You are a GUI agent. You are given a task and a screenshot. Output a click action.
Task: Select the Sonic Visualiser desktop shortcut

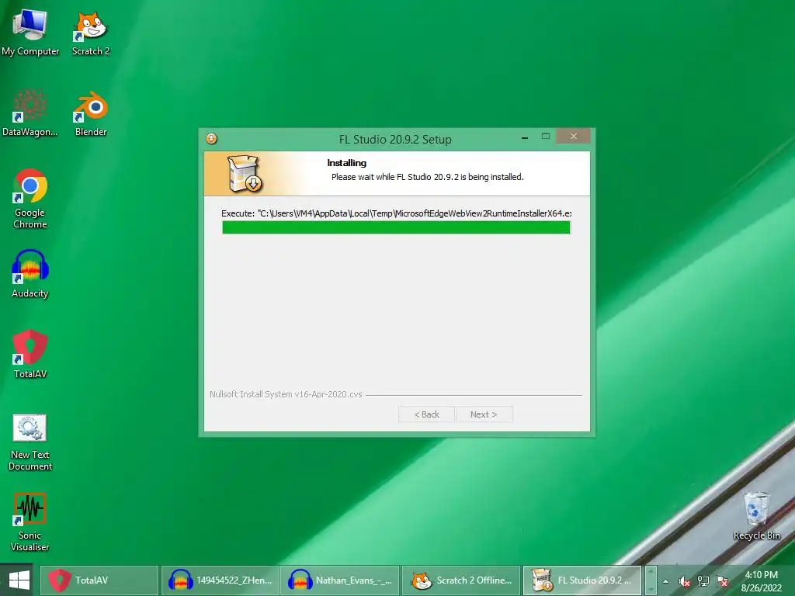pos(30,522)
